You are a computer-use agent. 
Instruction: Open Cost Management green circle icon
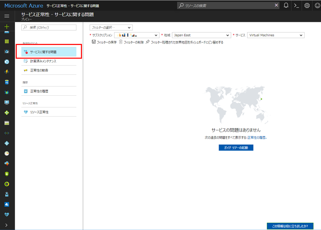point(7,184)
